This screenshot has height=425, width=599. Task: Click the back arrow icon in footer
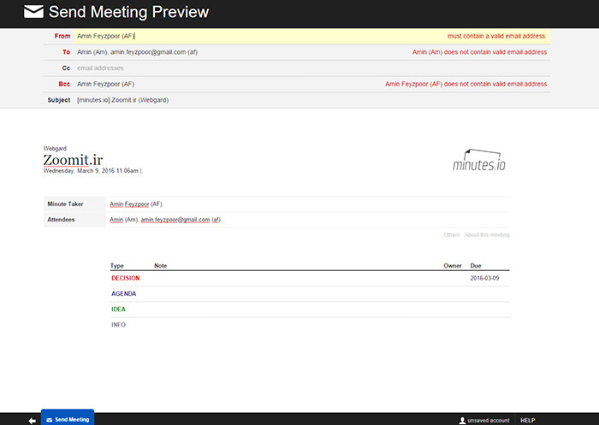tap(33, 421)
